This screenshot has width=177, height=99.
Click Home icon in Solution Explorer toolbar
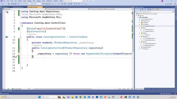pos(140,10)
